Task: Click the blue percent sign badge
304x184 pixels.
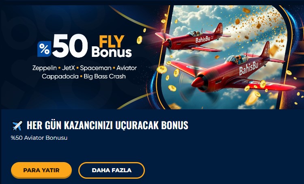Action: (x=44, y=49)
